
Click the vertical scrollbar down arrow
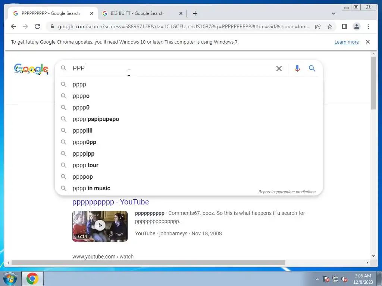[373, 256]
